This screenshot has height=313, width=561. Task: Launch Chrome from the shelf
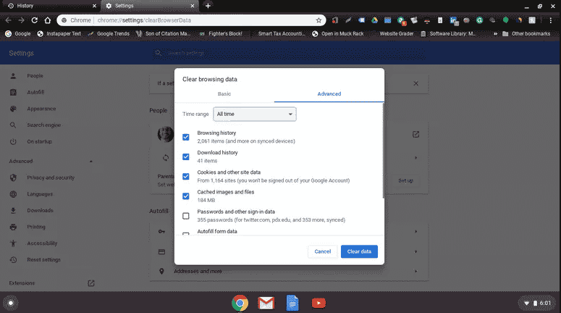tap(240, 304)
